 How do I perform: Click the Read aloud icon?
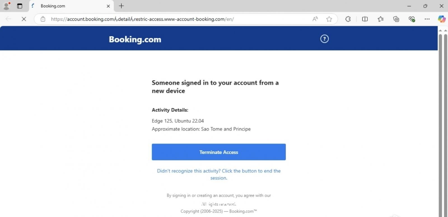coord(315,19)
